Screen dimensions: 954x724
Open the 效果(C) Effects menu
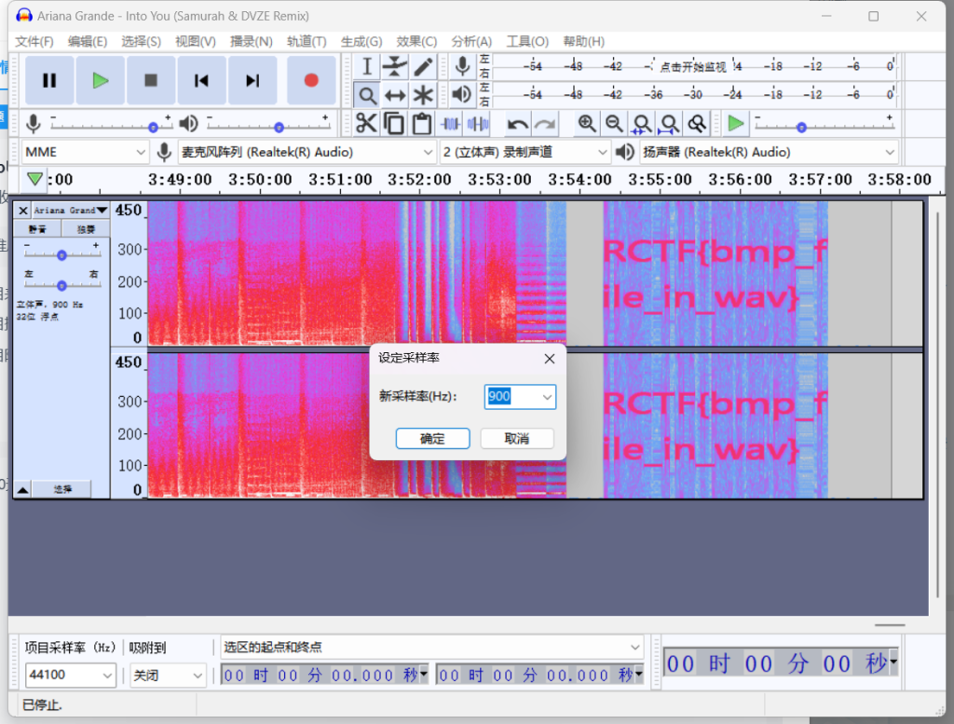pos(416,41)
